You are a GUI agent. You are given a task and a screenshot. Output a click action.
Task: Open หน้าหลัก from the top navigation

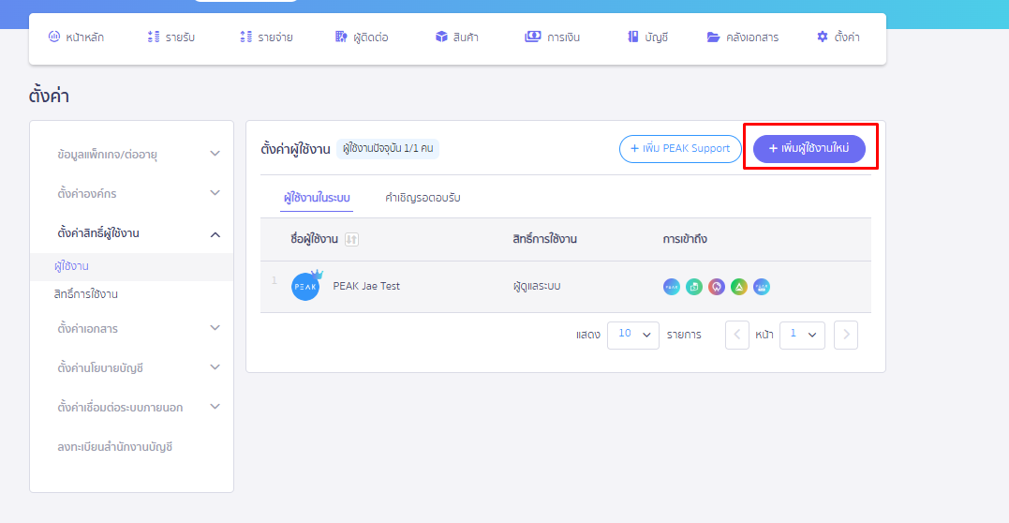coord(76,37)
